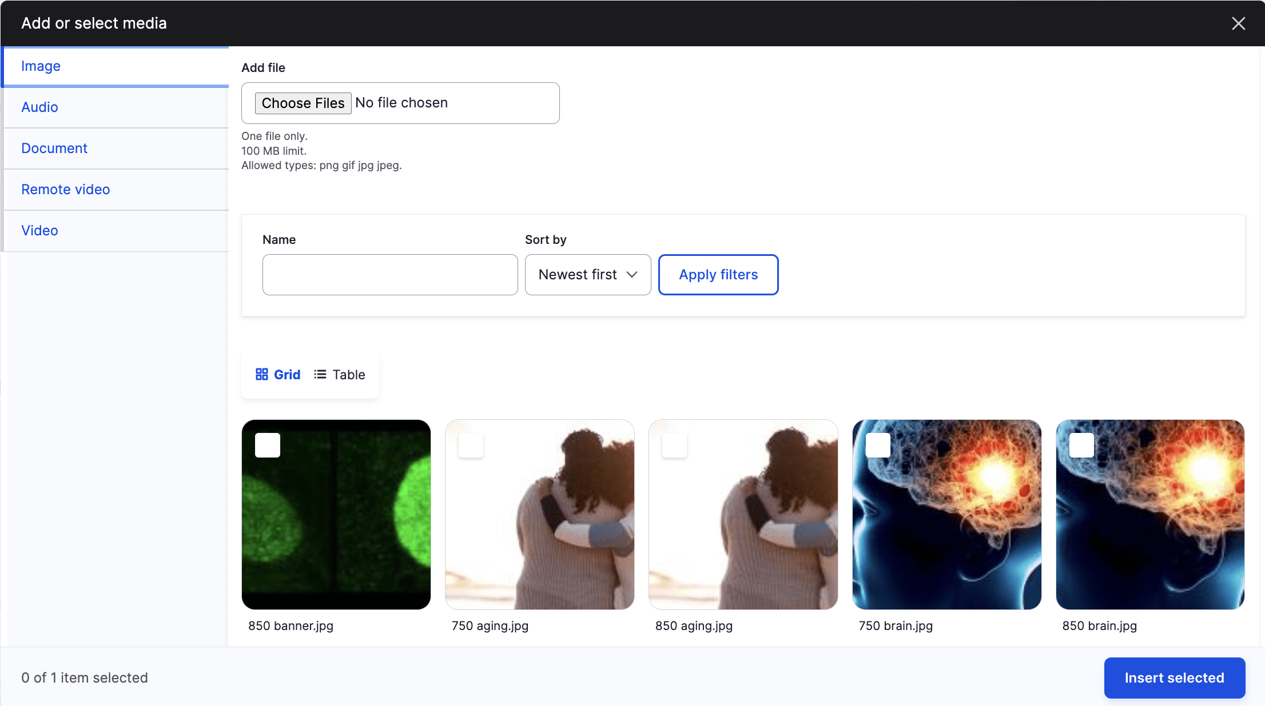Tick the 850 aging.jpg checkbox

675,445
